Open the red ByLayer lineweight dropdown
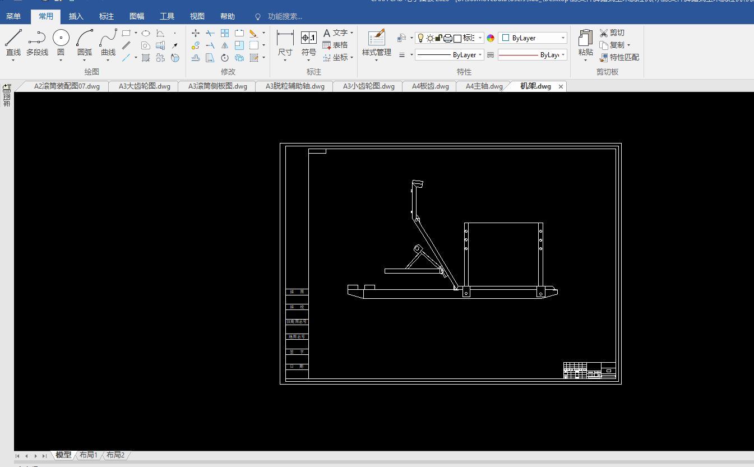This screenshot has width=754, height=467. (563, 55)
